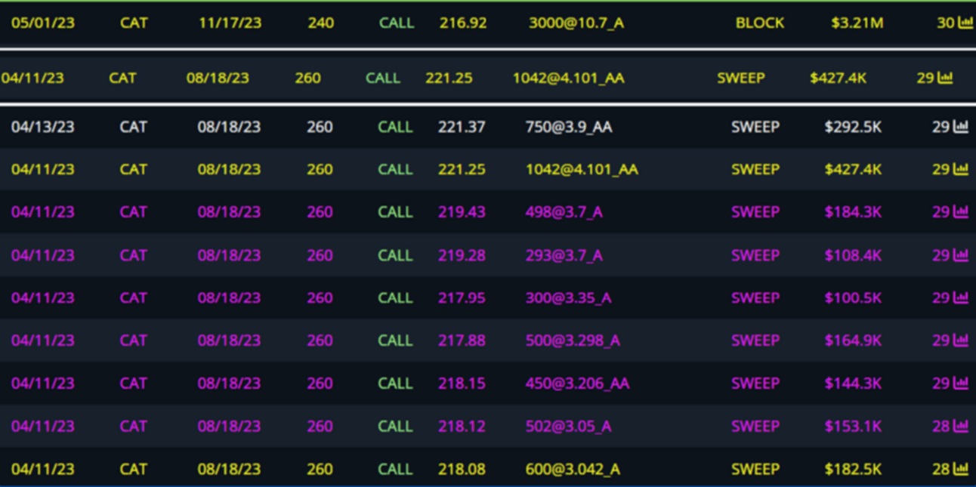The height and width of the screenshot is (487, 976).
Task: Click the number 28 in the $153.1K row
Action: (941, 426)
